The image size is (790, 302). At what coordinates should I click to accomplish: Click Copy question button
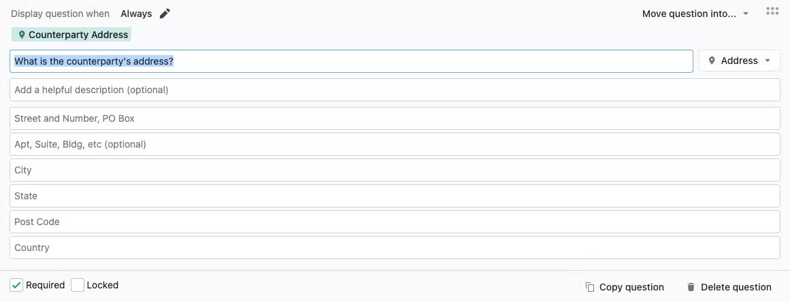pos(625,287)
